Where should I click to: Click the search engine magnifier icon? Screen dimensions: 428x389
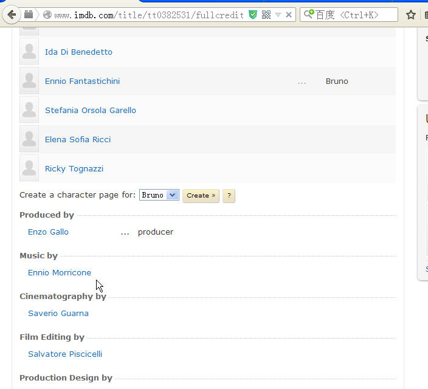click(x=309, y=13)
